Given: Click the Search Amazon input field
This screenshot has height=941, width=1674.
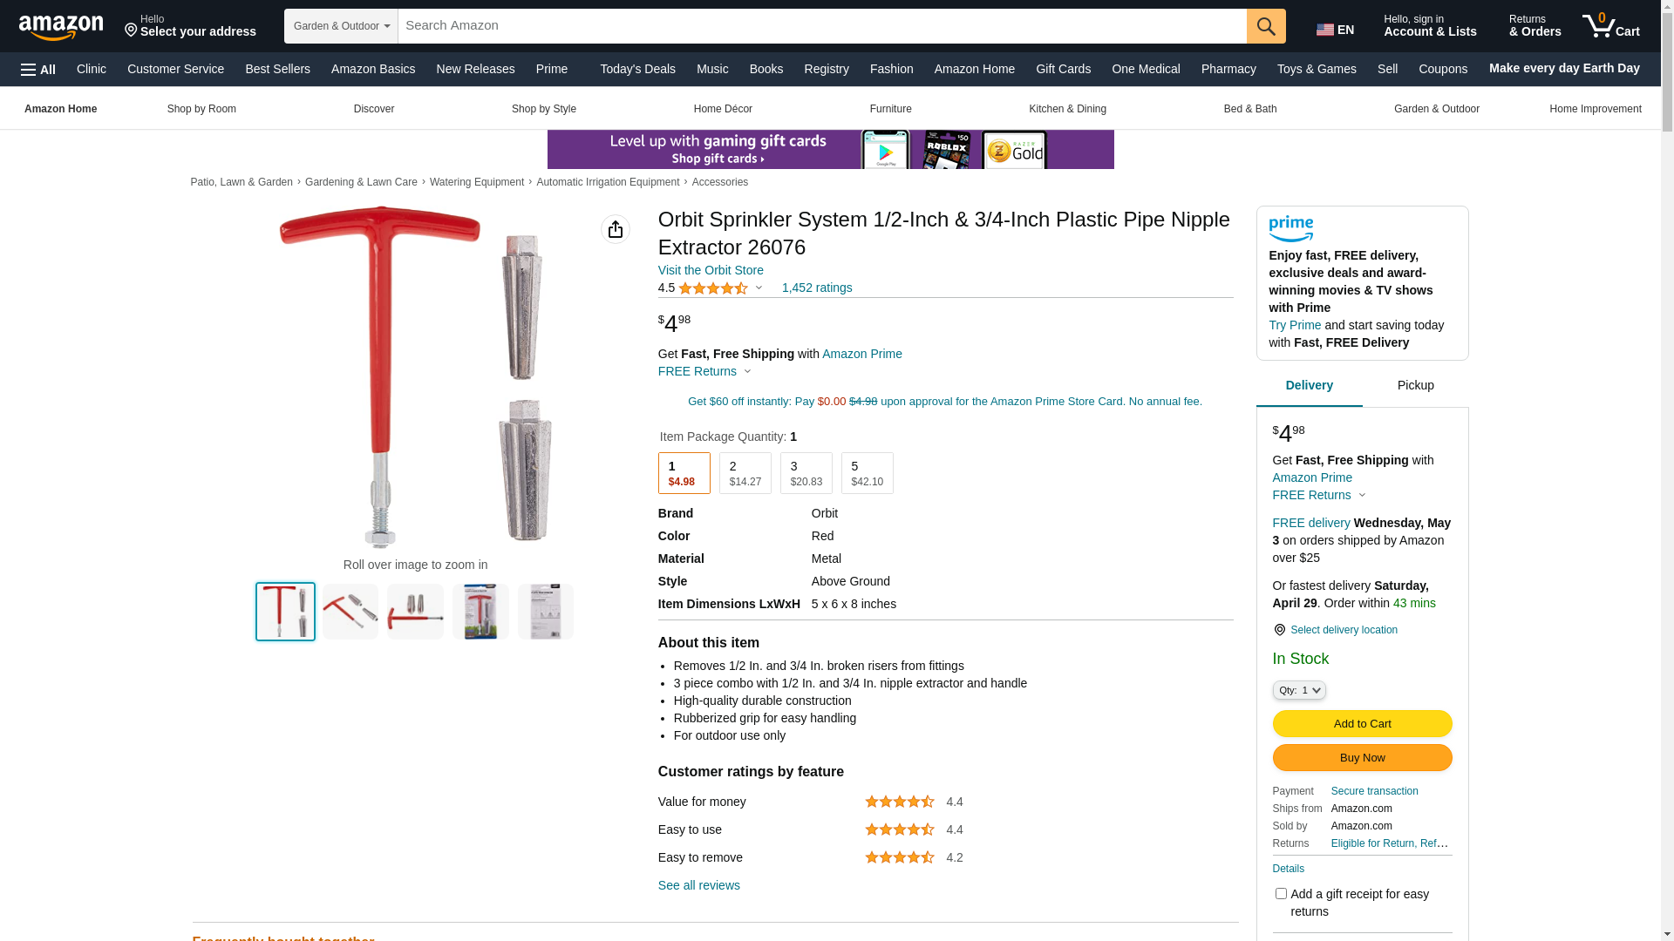Looking at the screenshot, I should 822,26.
